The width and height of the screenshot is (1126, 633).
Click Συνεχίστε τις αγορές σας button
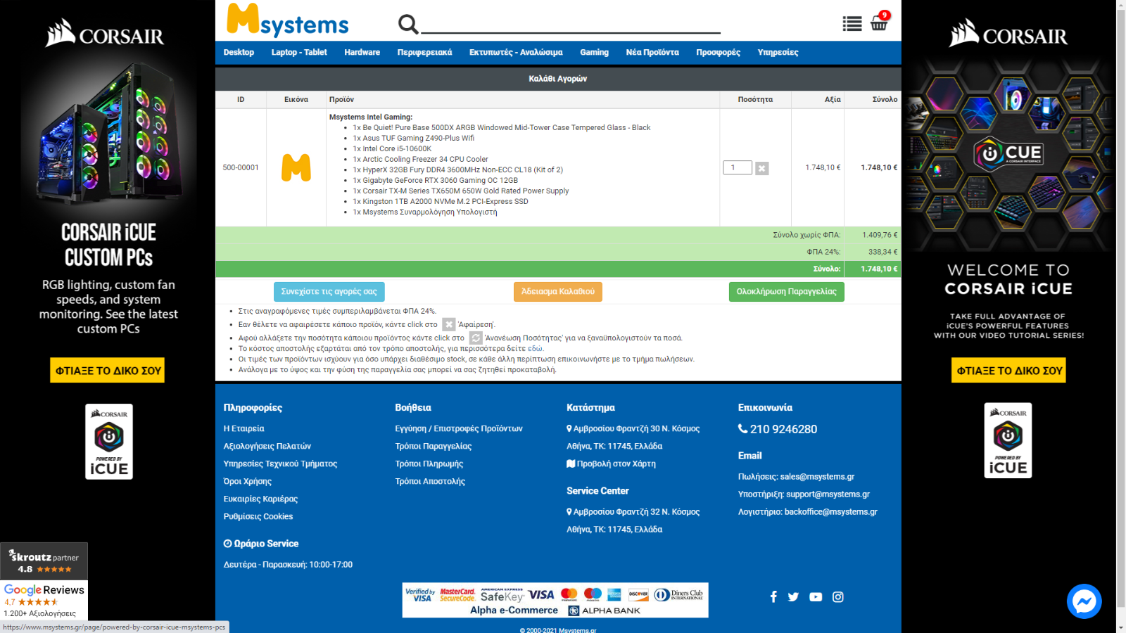point(329,291)
